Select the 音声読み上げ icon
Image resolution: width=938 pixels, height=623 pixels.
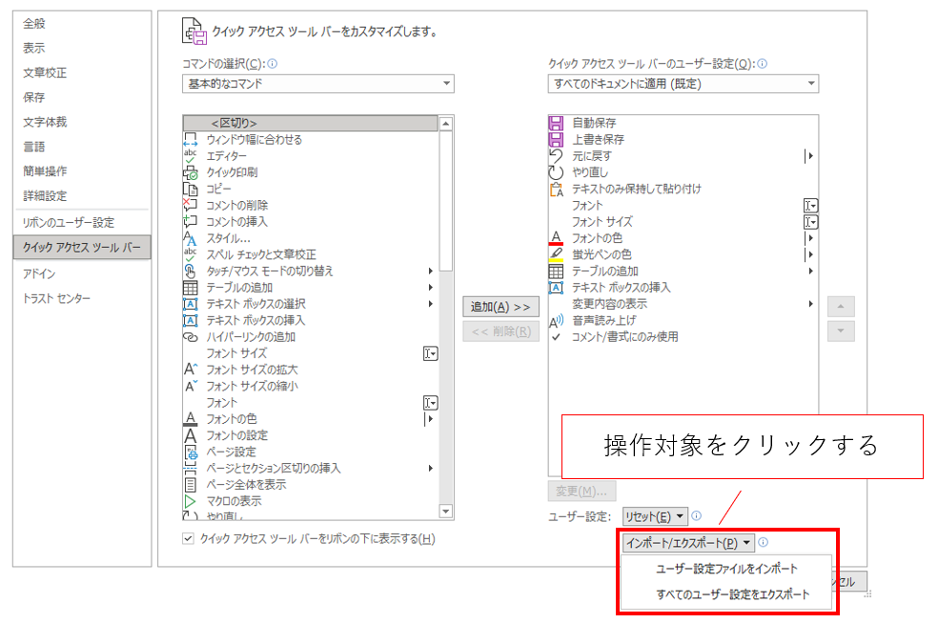557,320
